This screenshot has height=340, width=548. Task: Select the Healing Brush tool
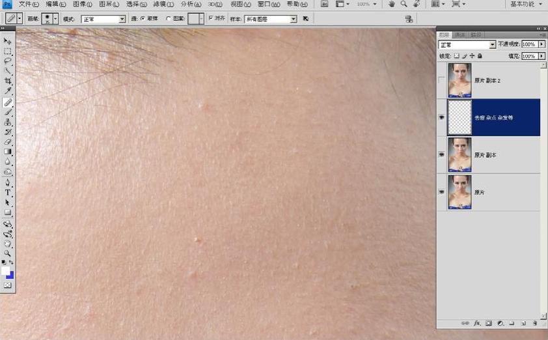(7, 102)
